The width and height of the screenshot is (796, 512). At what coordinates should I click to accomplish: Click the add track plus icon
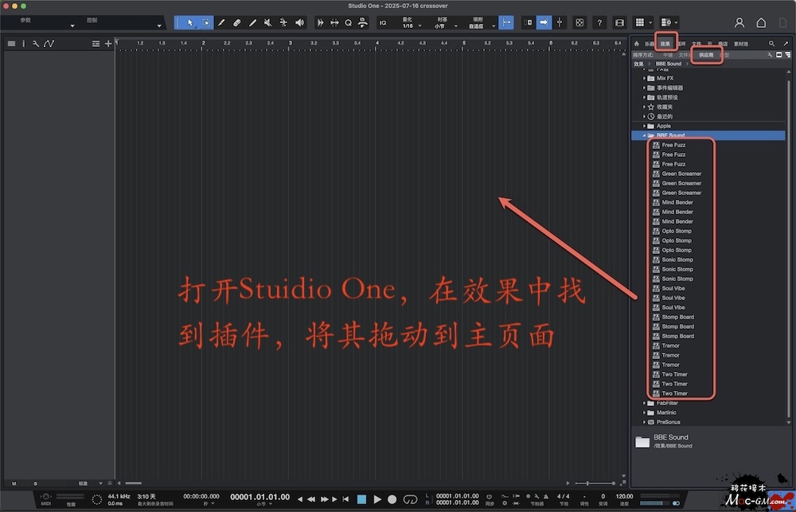tap(108, 43)
